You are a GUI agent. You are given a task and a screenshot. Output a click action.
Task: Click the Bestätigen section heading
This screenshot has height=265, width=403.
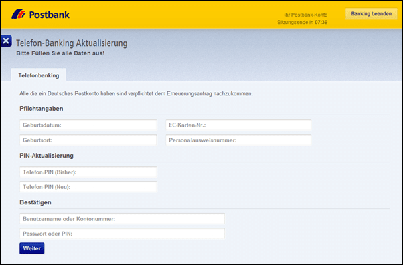(35, 202)
